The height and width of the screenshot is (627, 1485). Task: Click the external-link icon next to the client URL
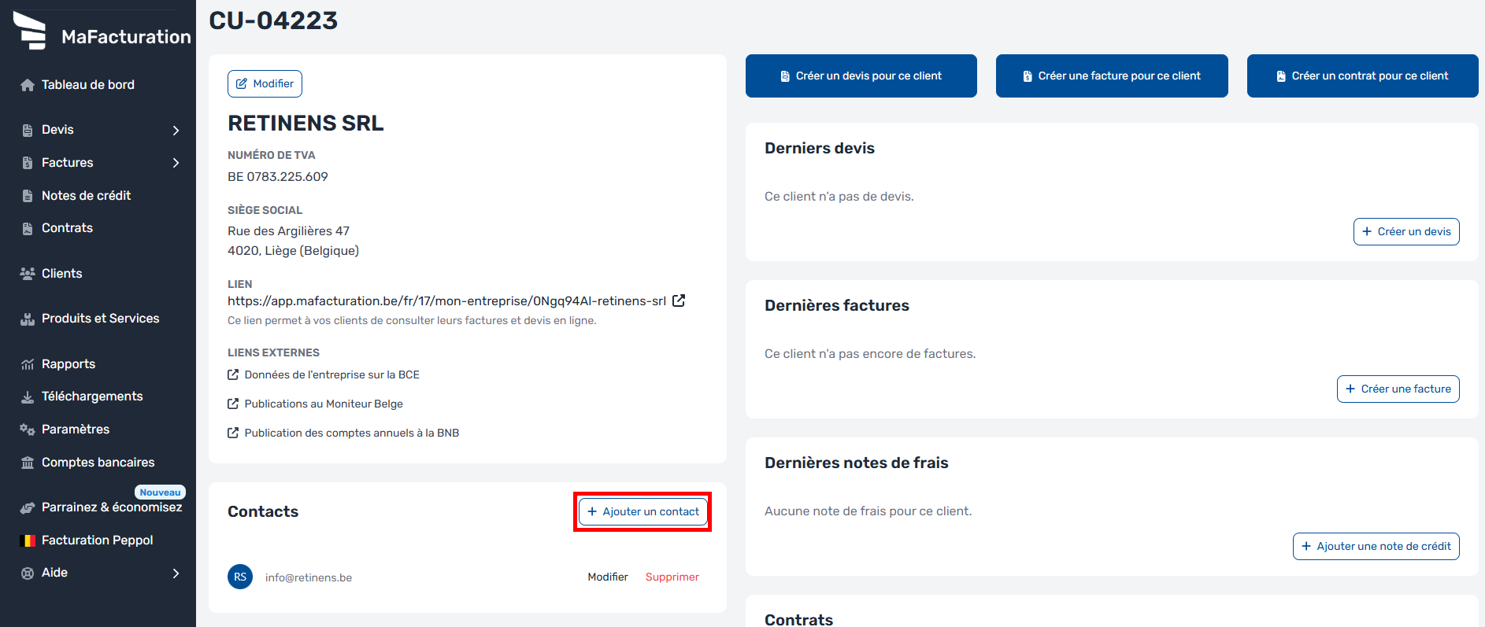click(679, 301)
